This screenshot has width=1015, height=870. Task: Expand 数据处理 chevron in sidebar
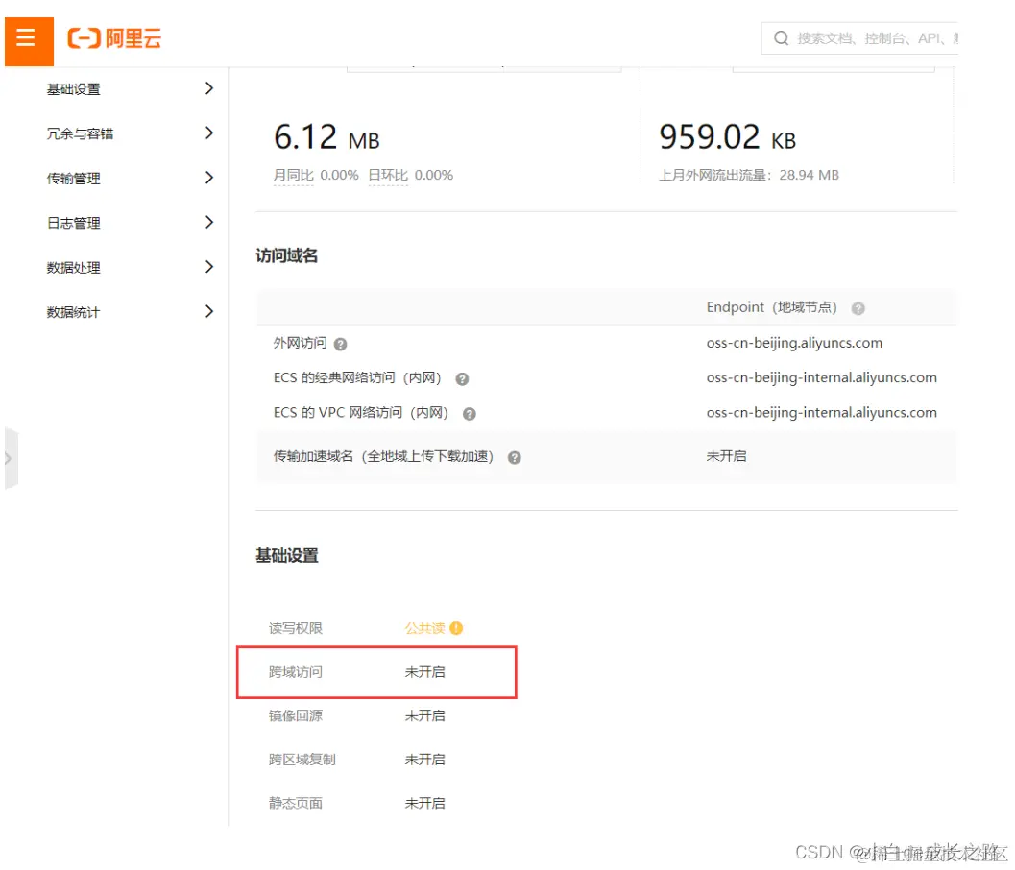tap(209, 267)
